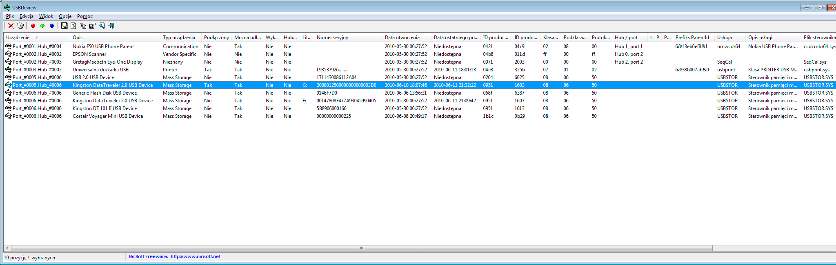Screen dimensions: 836x265
Task: Select the Generic Flash Disk USB Device cell
Action: [x=104, y=93]
